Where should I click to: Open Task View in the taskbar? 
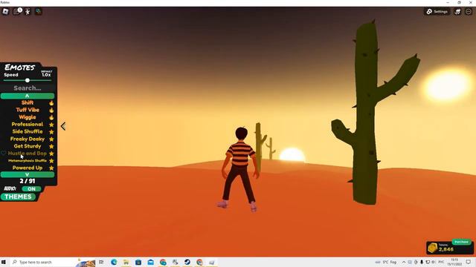tap(101, 262)
